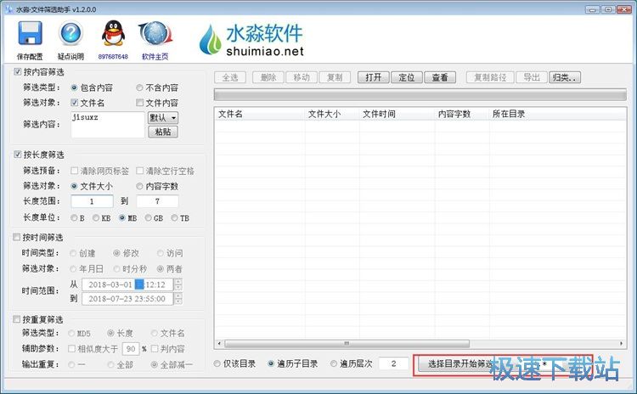Image resolution: width=637 pixels, height=394 pixels.
Task: Select the MB length unit radio button
Action: [121, 218]
